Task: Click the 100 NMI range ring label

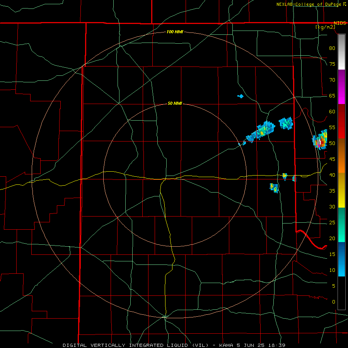Action: click(x=175, y=32)
